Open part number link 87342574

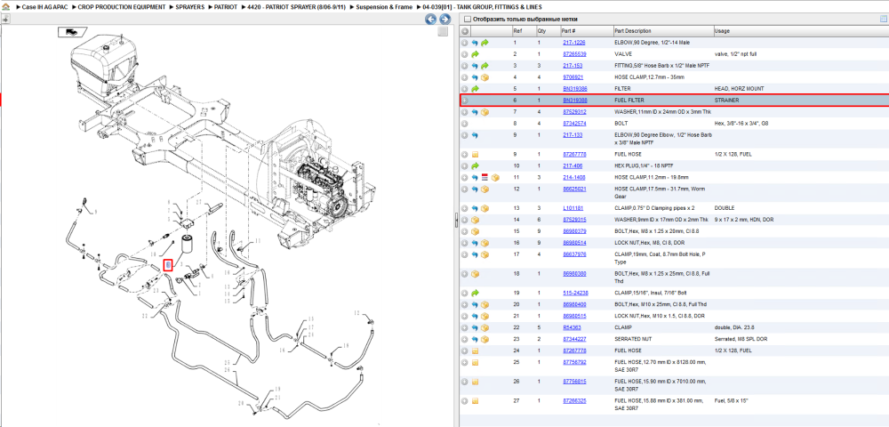pyautogui.click(x=574, y=123)
